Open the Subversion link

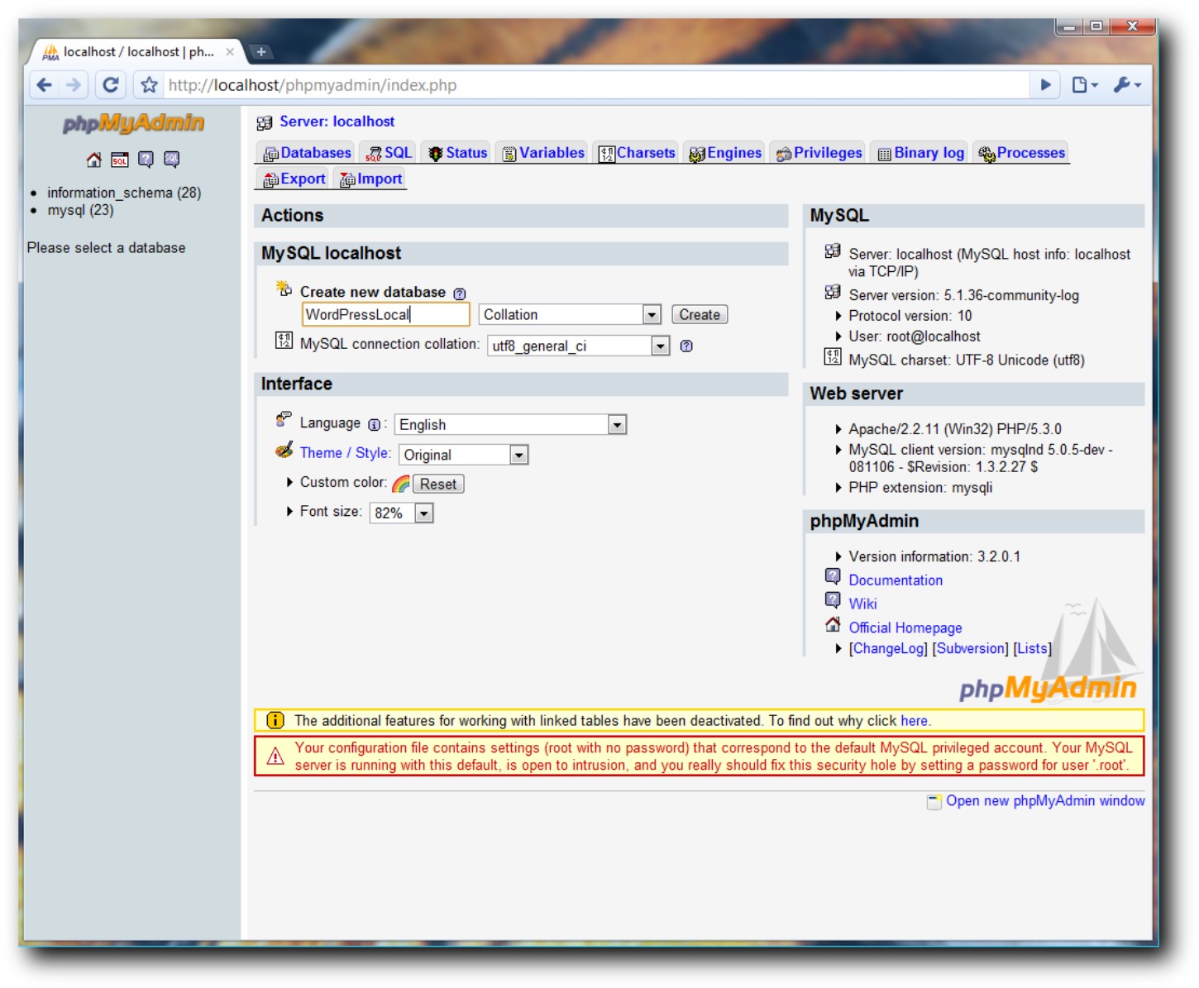[x=971, y=649]
